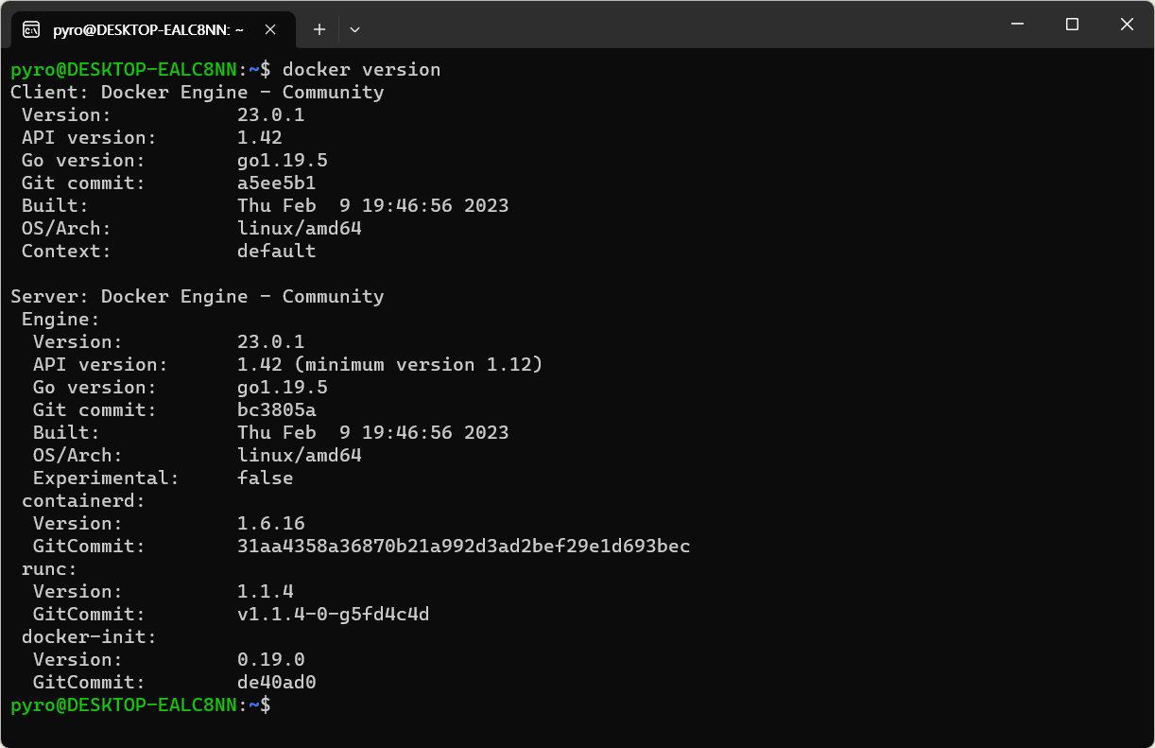Click the 'Engine:' heading
This screenshot has height=748, width=1155.
tap(60, 320)
